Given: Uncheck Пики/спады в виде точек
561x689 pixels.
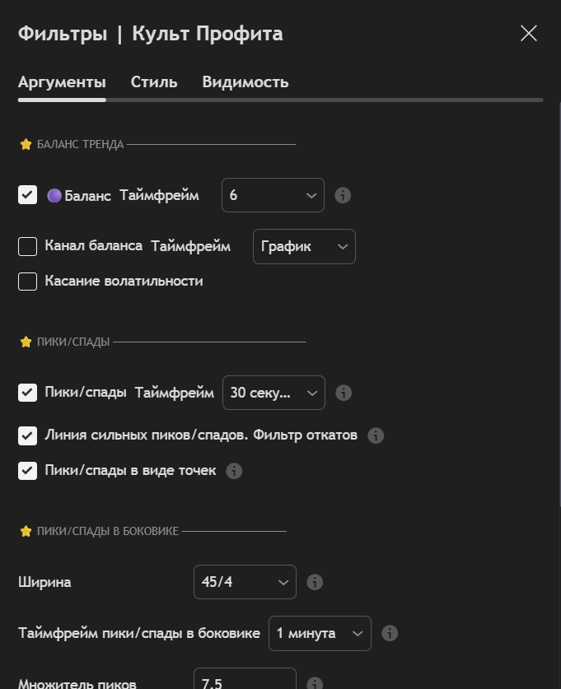Looking at the screenshot, I should pos(28,471).
